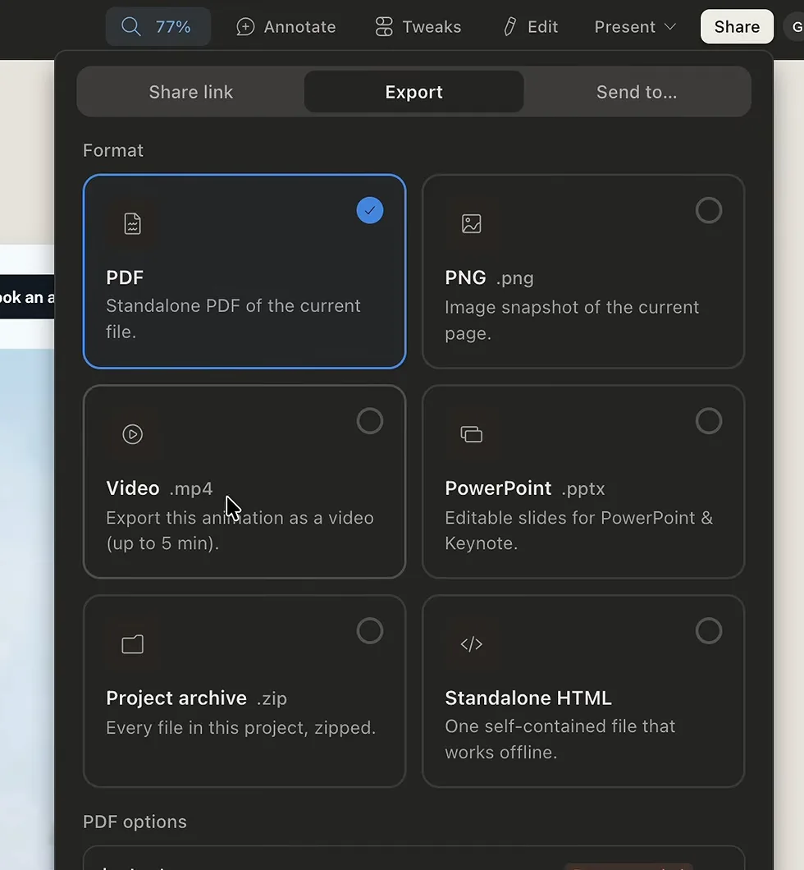
Task: Click the Standalone HTML code icon
Action: click(x=471, y=644)
